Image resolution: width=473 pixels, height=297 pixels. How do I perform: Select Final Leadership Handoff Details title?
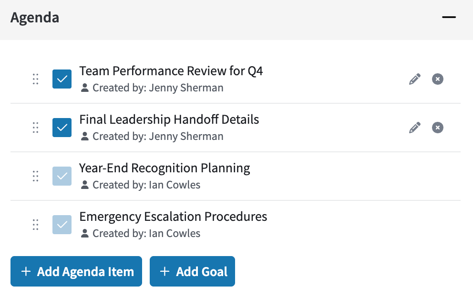pyautogui.click(x=169, y=119)
